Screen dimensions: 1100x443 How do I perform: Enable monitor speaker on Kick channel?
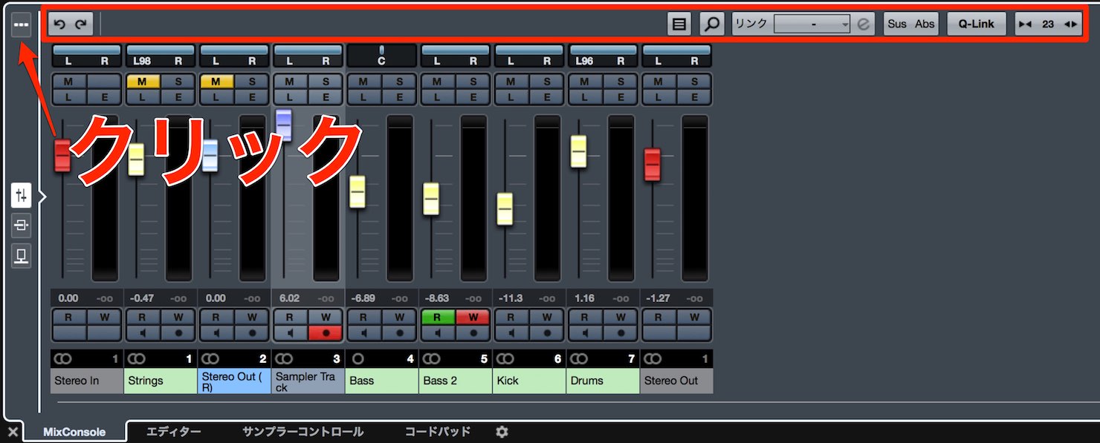[511, 333]
